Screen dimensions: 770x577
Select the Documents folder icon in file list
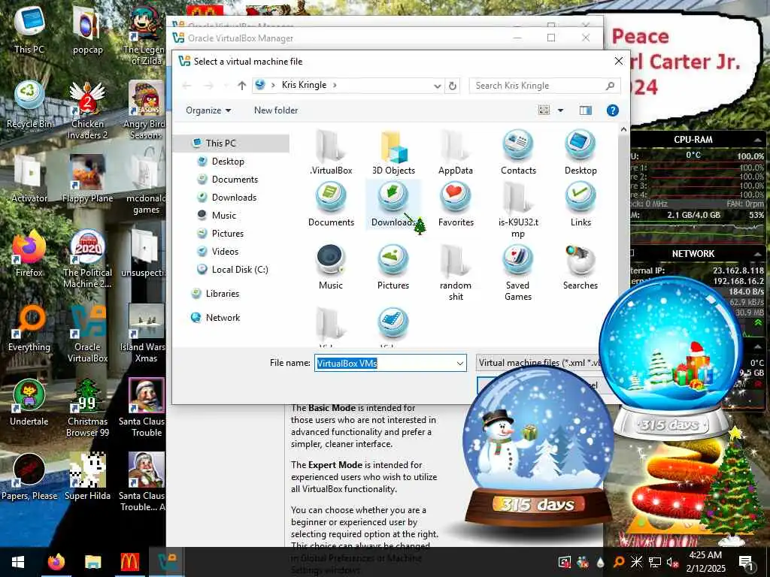(331, 204)
